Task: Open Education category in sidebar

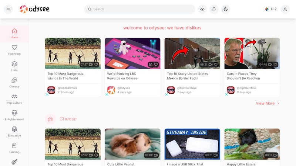Action: pos(14,132)
